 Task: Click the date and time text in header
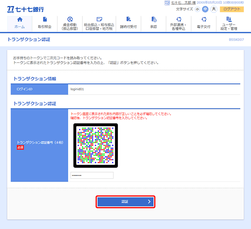220,3
